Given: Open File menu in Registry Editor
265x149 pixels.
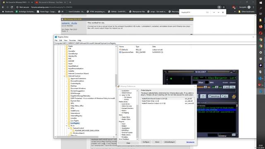Looking at the screenshot, I should point(56,41).
